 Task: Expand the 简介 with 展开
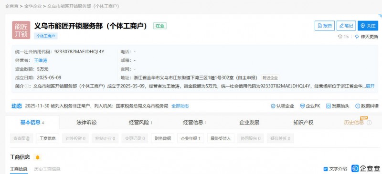(x=370, y=86)
